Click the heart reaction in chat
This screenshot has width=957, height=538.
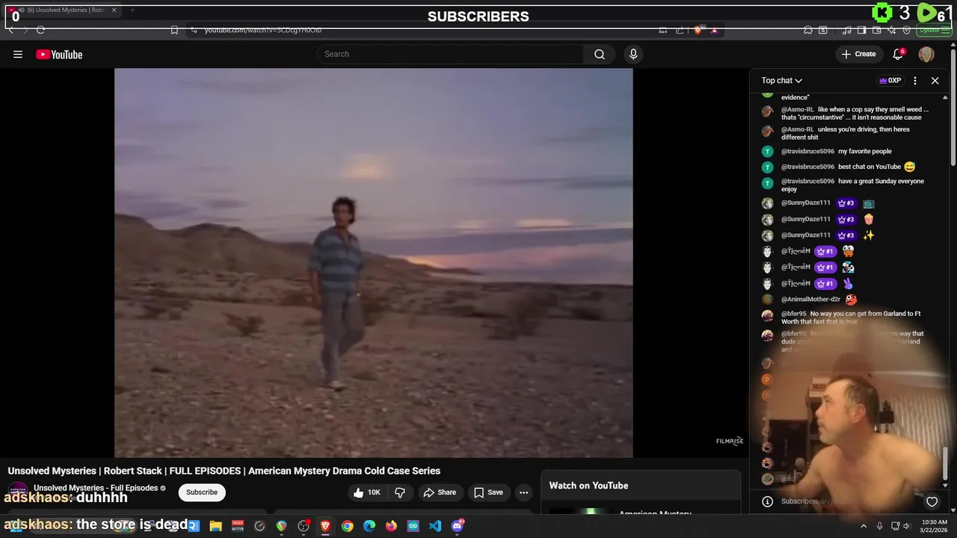932,501
